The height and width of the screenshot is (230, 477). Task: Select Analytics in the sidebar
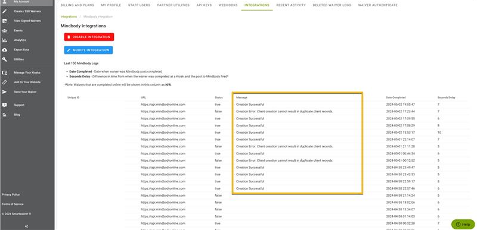coord(20,40)
